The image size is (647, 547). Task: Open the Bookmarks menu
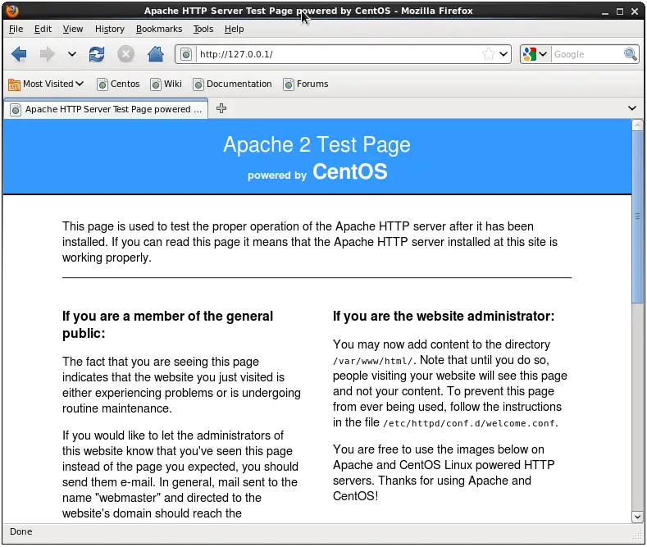point(159,29)
